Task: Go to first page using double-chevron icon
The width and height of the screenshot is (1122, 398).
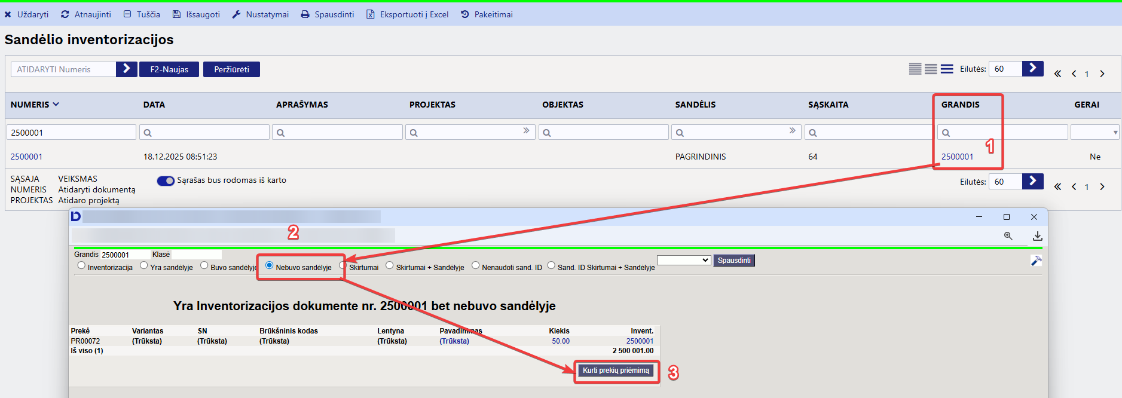Action: (x=1057, y=74)
